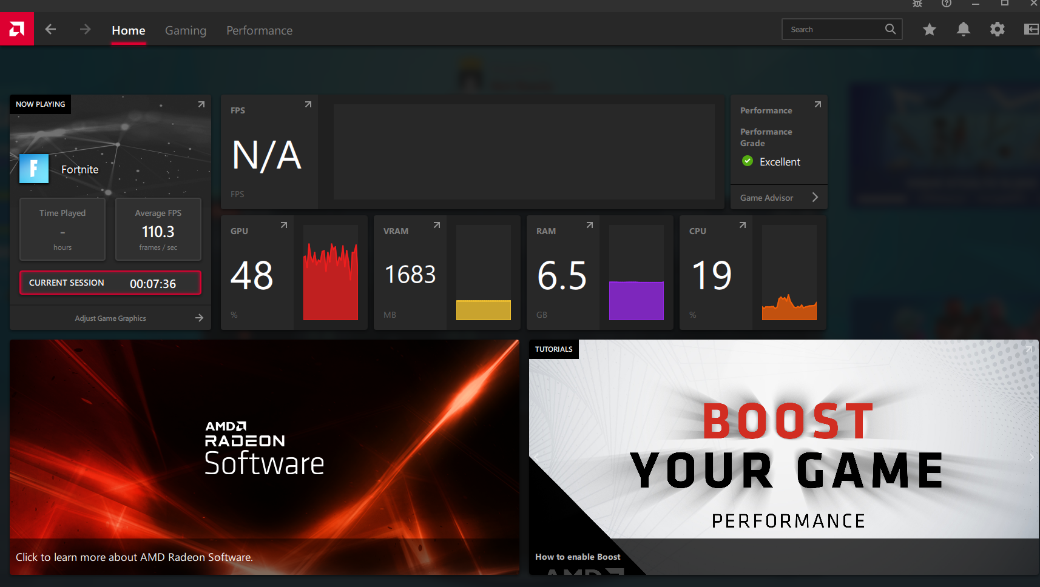Open help via the question mark icon

(x=947, y=4)
